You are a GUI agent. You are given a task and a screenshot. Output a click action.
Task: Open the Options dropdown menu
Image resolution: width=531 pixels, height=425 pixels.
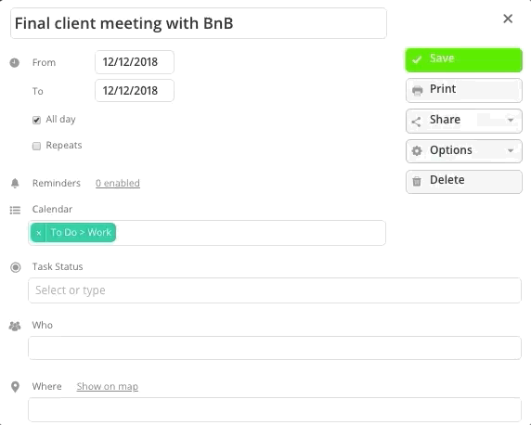coord(464,150)
